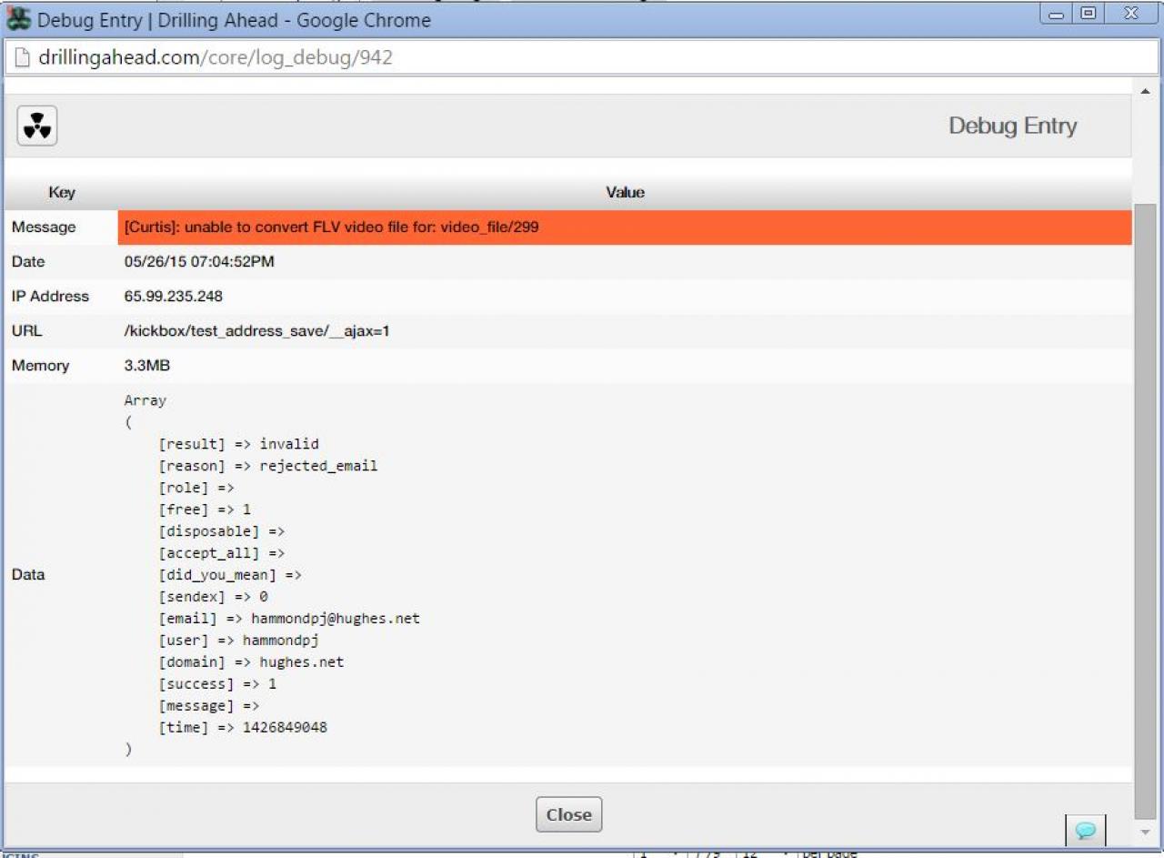Open the chat bubble icon
The height and width of the screenshot is (858, 1164).
pyautogui.click(x=1086, y=830)
